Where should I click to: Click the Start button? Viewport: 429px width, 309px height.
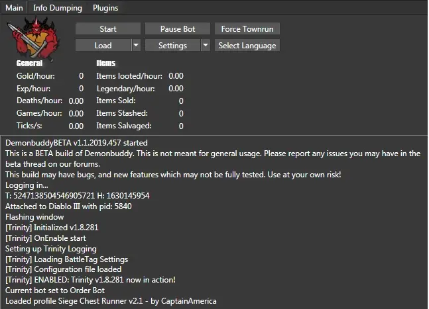click(108, 28)
